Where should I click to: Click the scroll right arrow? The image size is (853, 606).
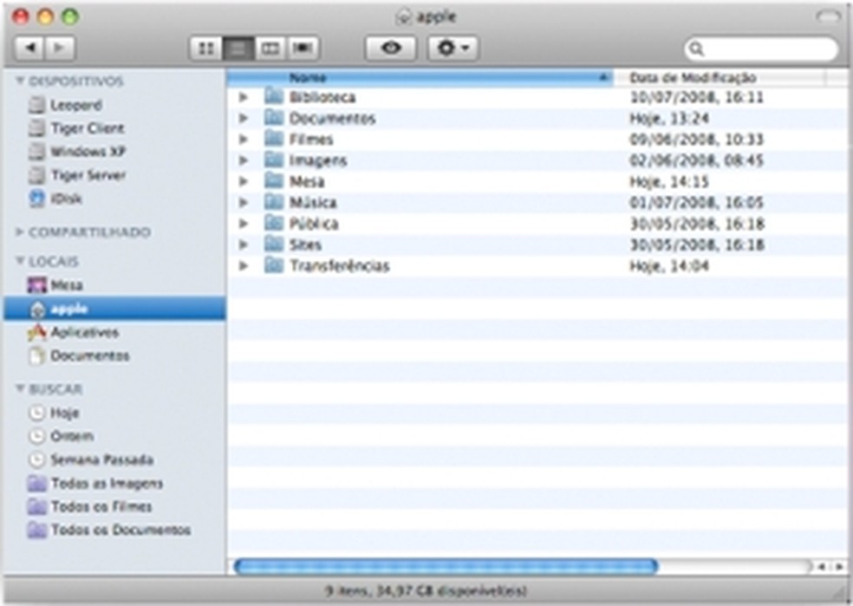coord(838,566)
